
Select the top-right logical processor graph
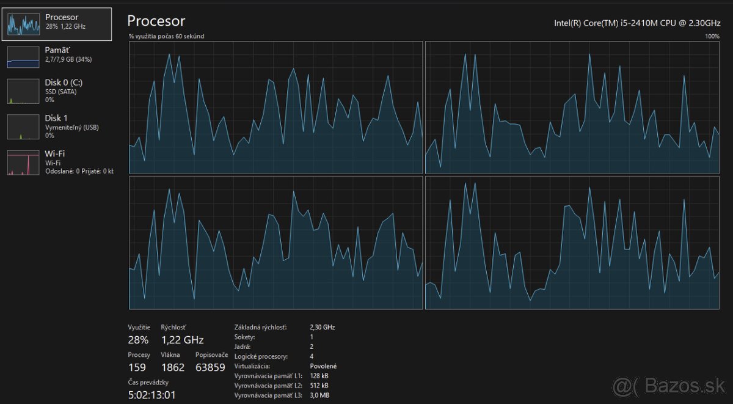(x=572, y=108)
